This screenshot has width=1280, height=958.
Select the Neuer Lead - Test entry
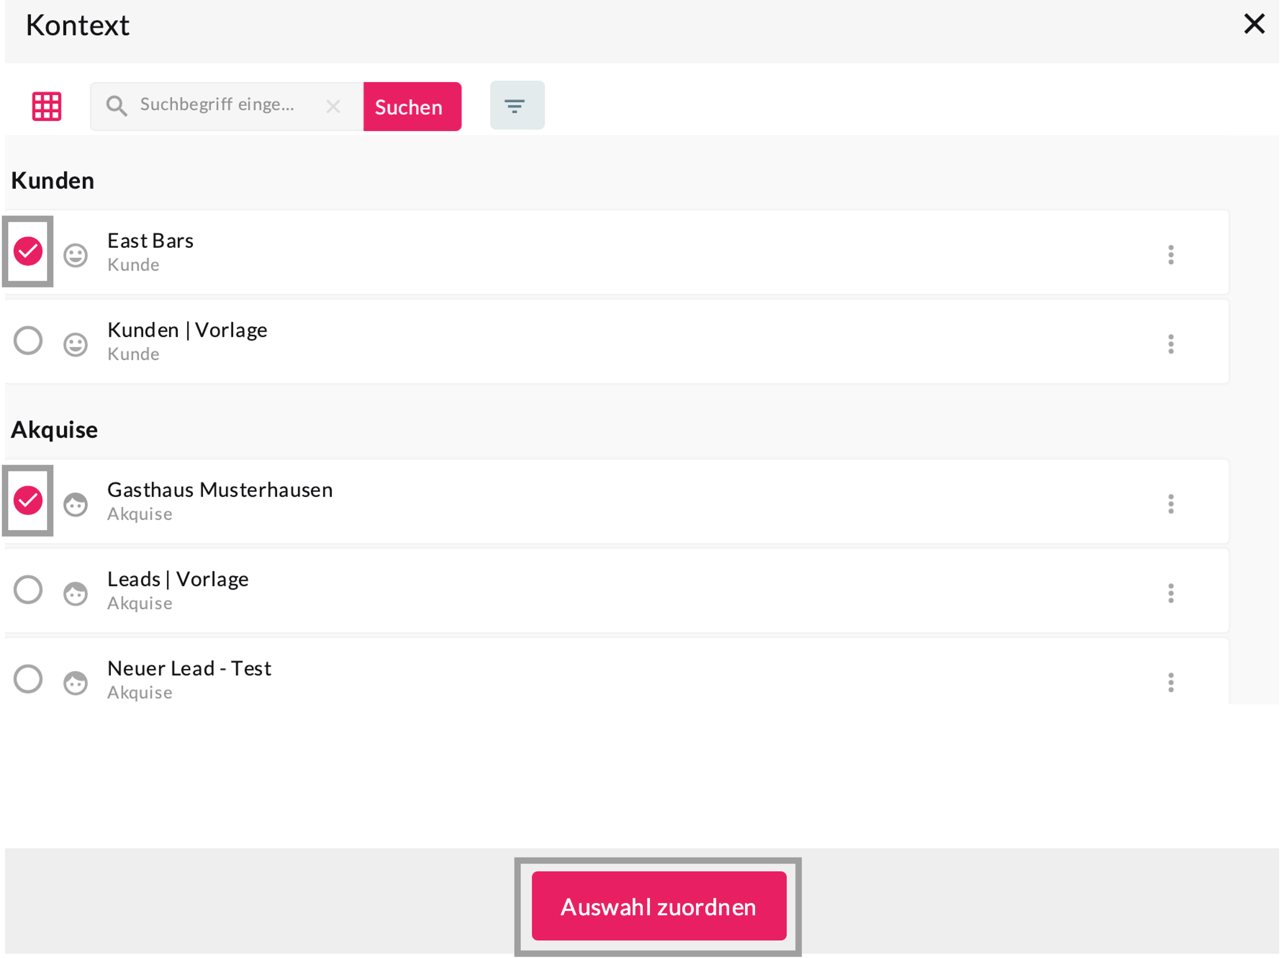pyautogui.click(x=28, y=679)
